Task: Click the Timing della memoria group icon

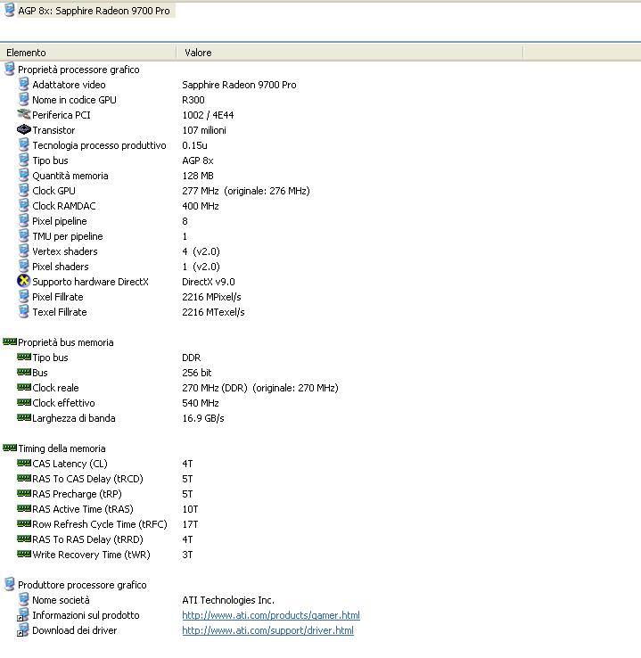Action: (x=10, y=448)
